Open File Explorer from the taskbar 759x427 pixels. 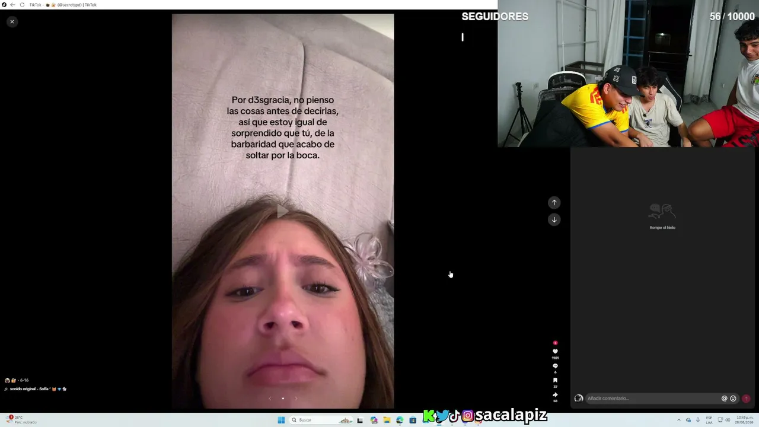point(387,420)
